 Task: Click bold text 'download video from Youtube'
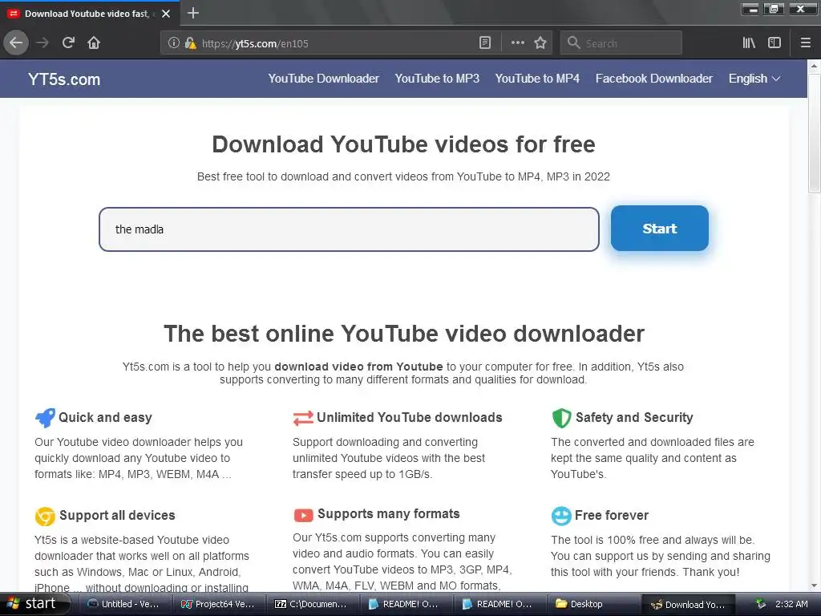tap(358, 367)
